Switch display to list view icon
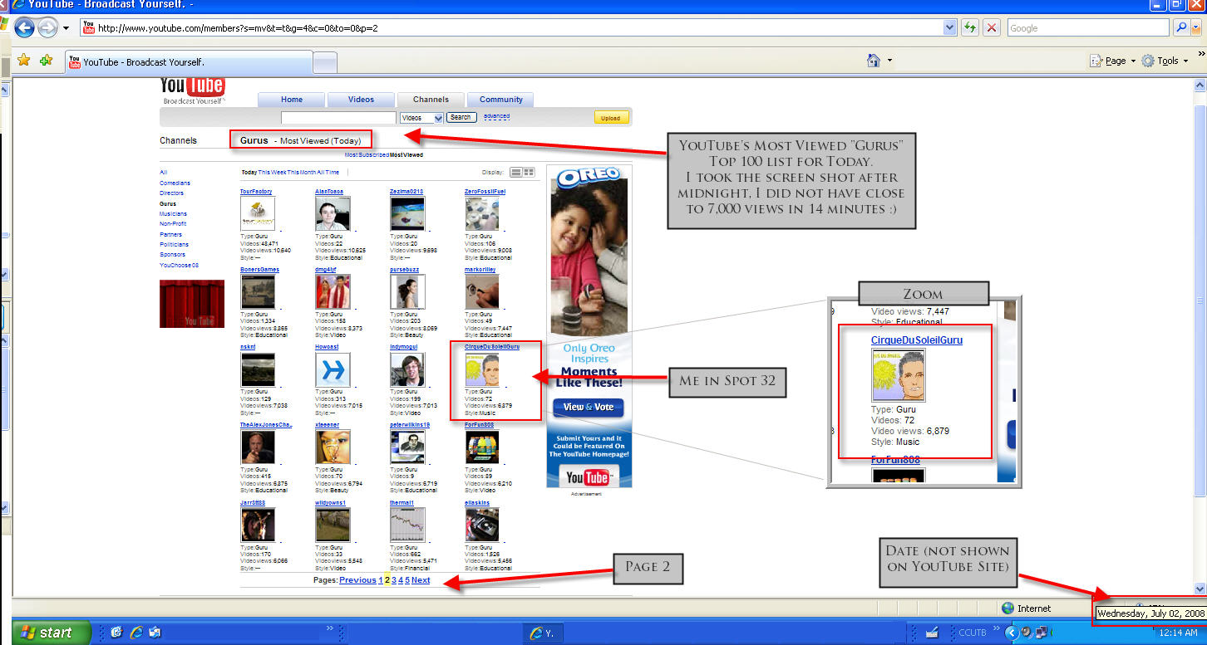 click(x=516, y=173)
